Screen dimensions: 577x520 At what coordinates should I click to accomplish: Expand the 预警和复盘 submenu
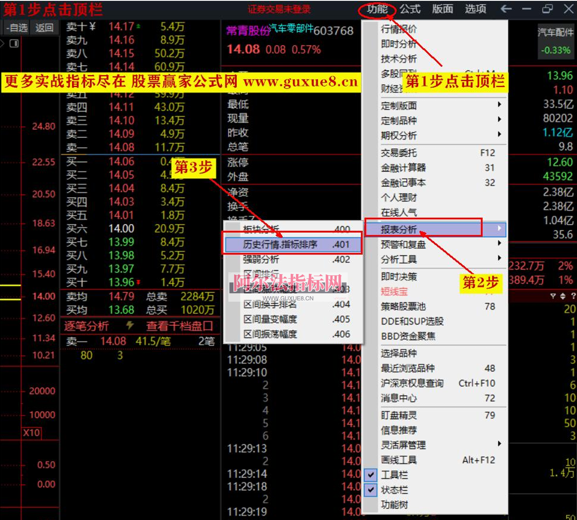pyautogui.click(x=500, y=244)
